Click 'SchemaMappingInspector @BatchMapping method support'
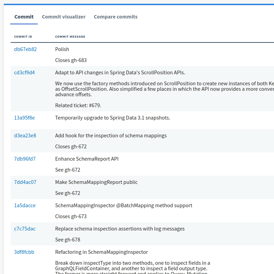The image size is (274, 274). coord(124,205)
